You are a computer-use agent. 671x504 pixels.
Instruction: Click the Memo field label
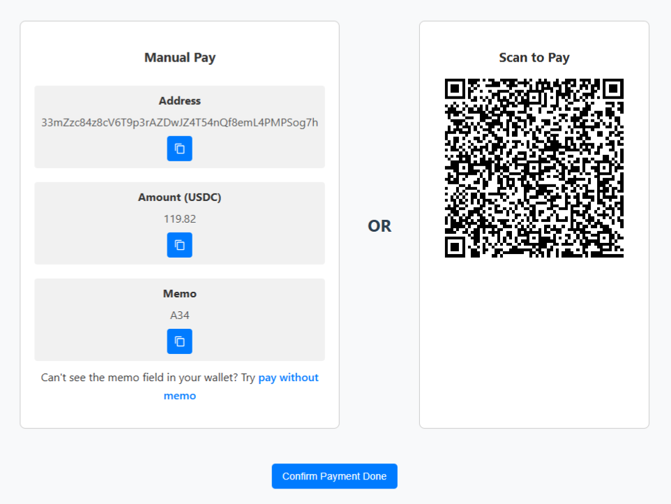click(x=179, y=293)
